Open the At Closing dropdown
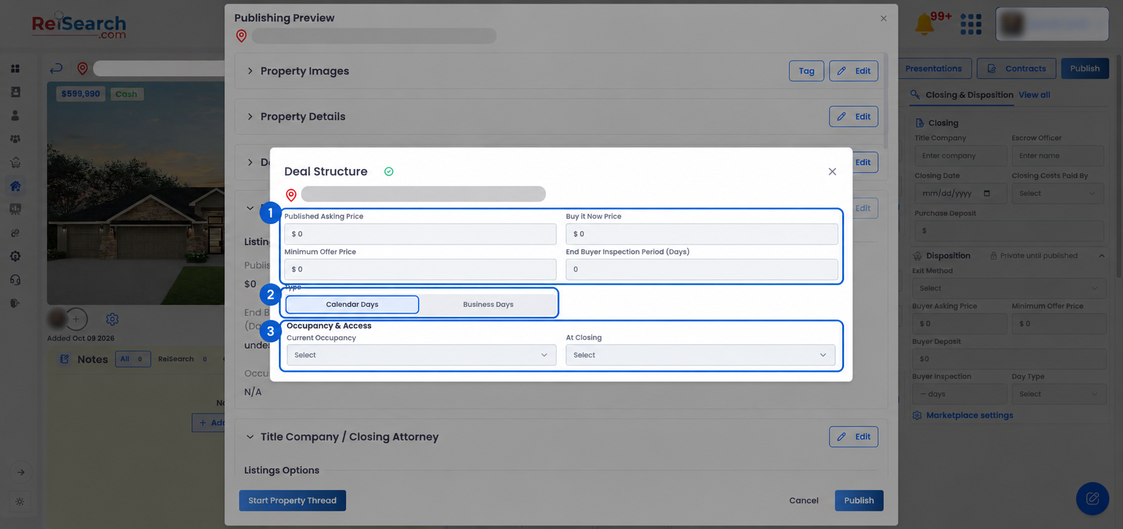Image resolution: width=1123 pixels, height=529 pixels. 700,355
